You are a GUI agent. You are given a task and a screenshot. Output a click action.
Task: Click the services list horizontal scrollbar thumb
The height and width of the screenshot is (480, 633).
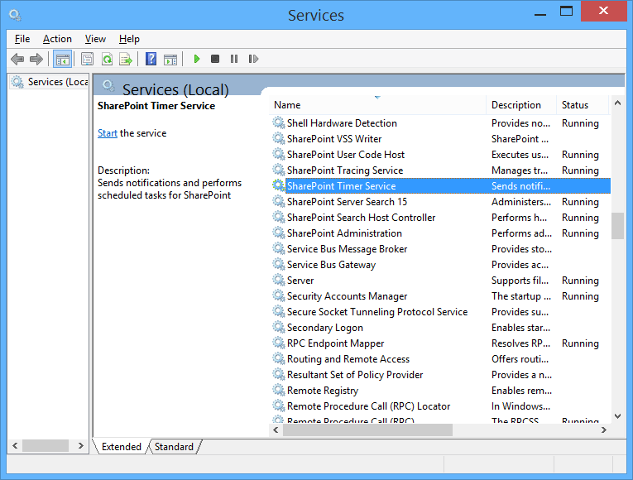point(367,430)
